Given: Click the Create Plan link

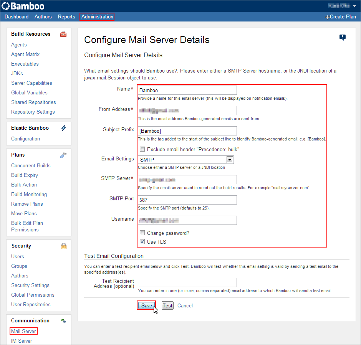Looking at the screenshot, I should [341, 17].
